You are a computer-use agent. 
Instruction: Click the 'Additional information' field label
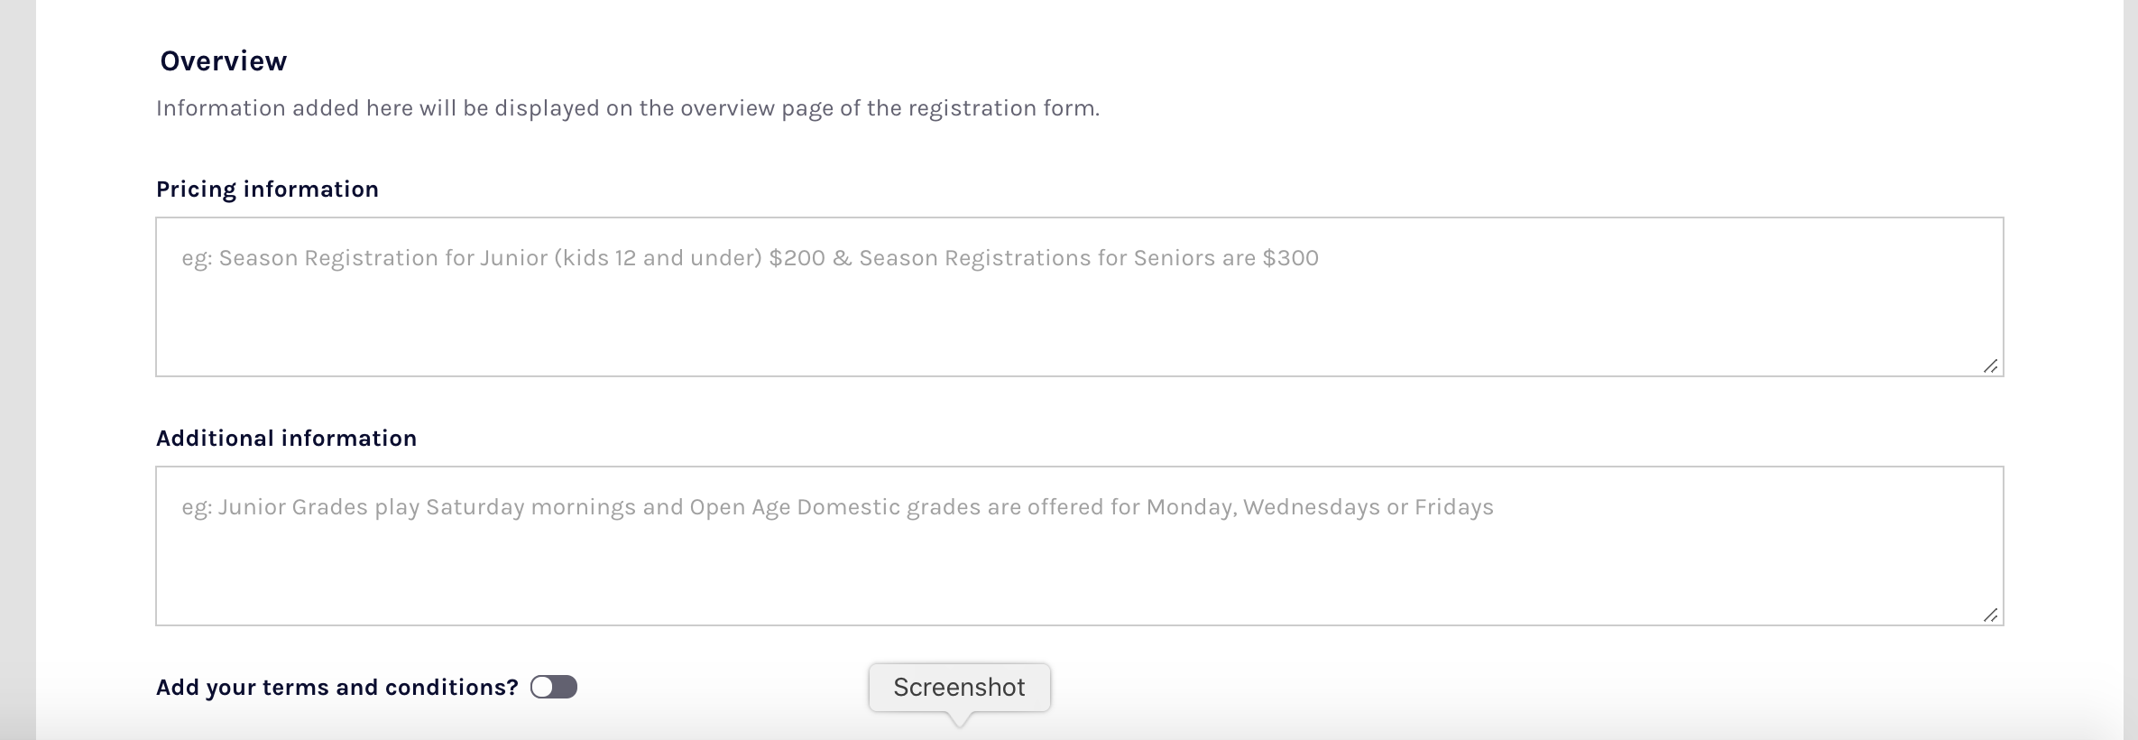point(286,439)
